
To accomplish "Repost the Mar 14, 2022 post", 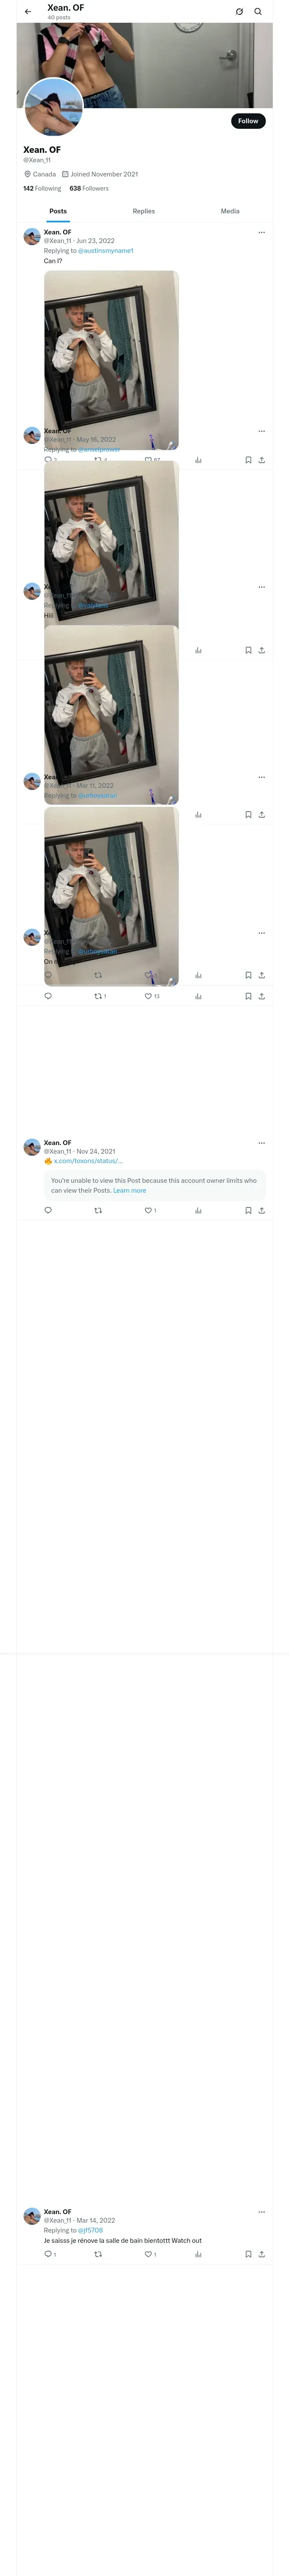I will pos(98,2254).
